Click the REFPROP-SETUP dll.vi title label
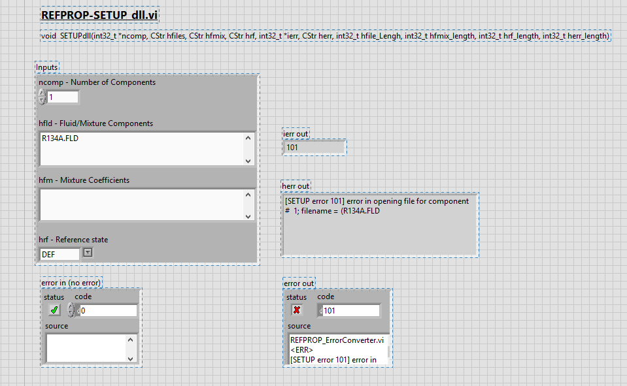 pos(99,14)
